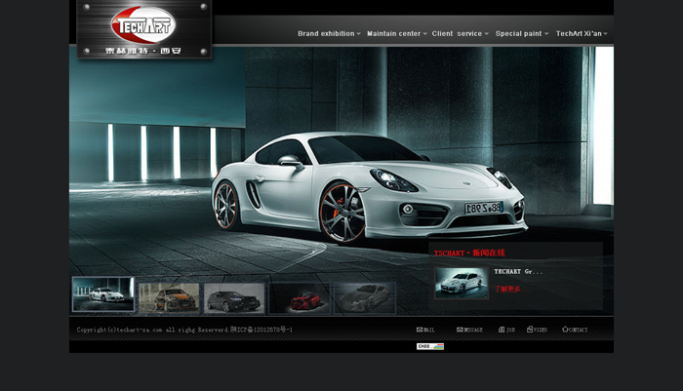Open the Client service dropdown arrow

(x=487, y=34)
